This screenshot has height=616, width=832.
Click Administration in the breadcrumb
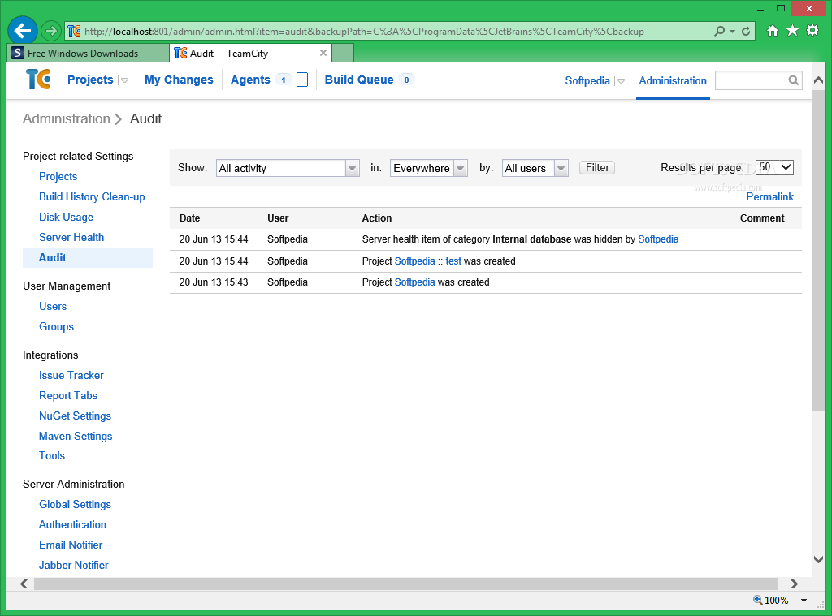click(x=67, y=118)
